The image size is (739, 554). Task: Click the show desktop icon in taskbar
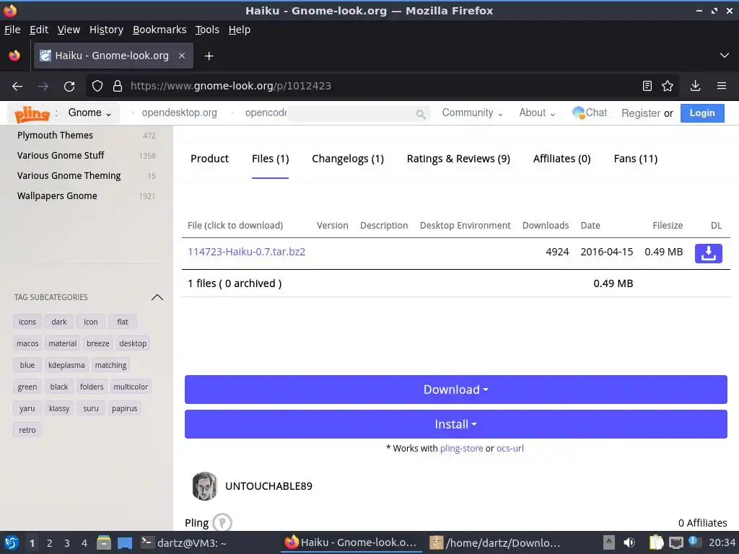pyautogui.click(x=125, y=543)
